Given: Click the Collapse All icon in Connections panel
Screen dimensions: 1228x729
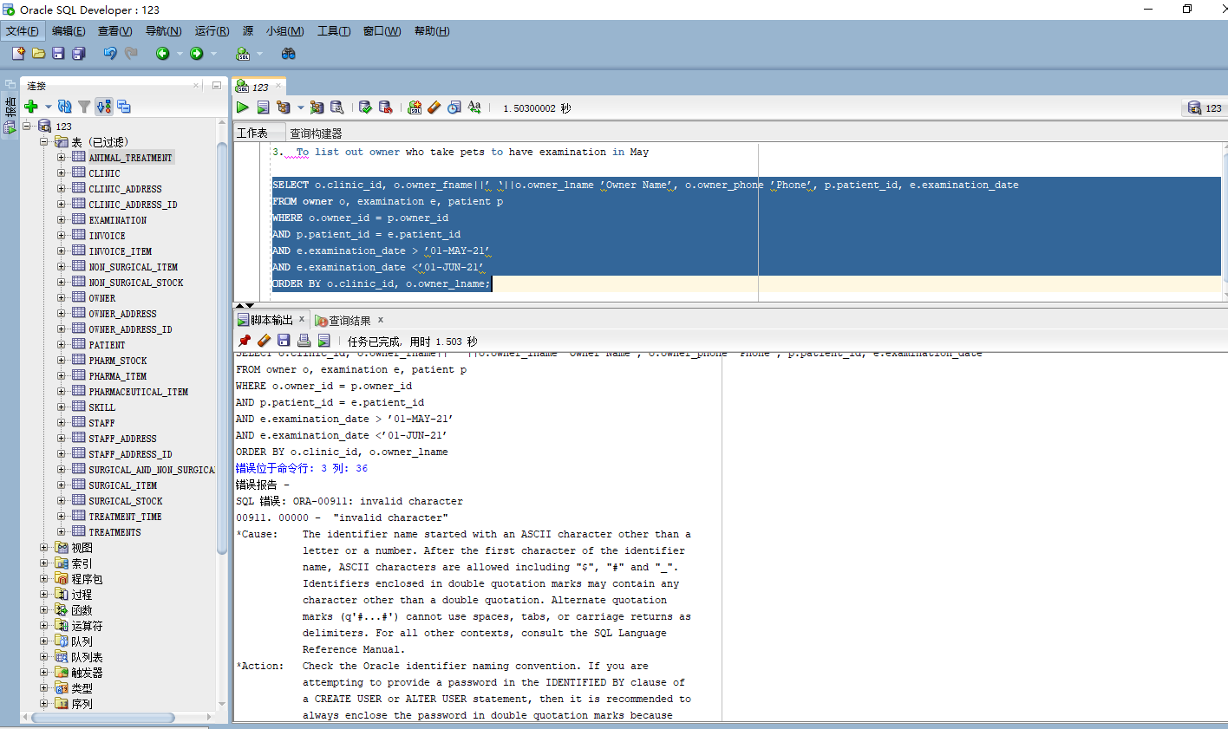Looking at the screenshot, I should tap(124, 107).
